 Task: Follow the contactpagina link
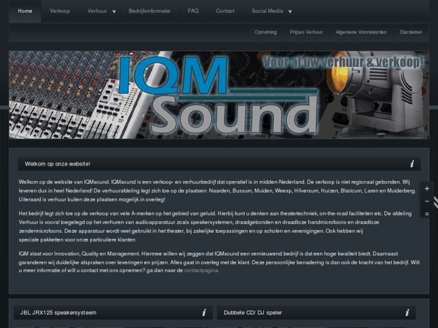[201, 270]
